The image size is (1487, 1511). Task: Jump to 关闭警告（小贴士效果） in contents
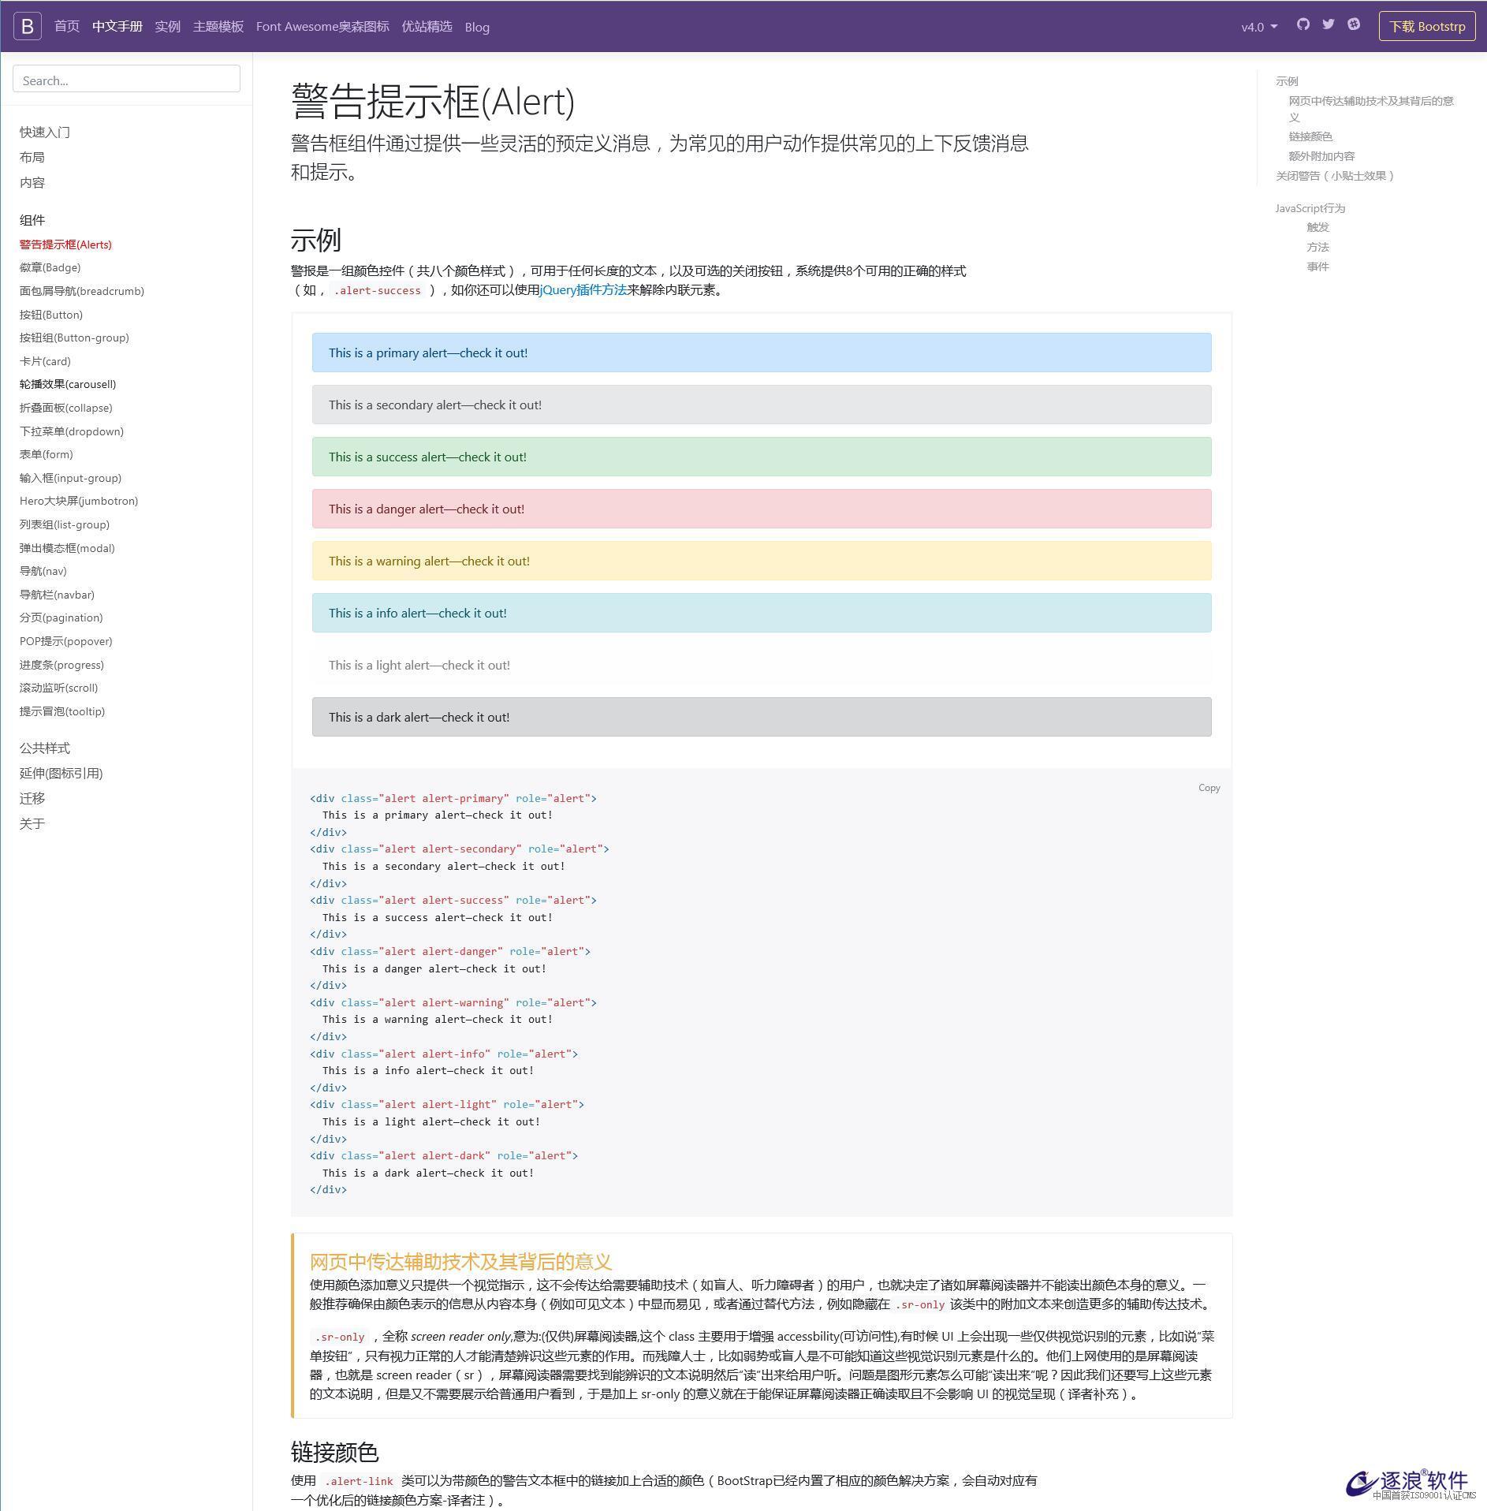(1337, 176)
